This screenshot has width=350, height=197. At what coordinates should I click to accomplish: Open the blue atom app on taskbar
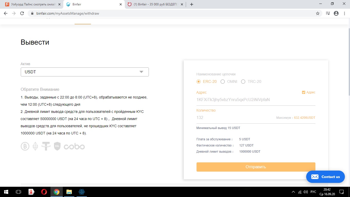(x=82, y=192)
